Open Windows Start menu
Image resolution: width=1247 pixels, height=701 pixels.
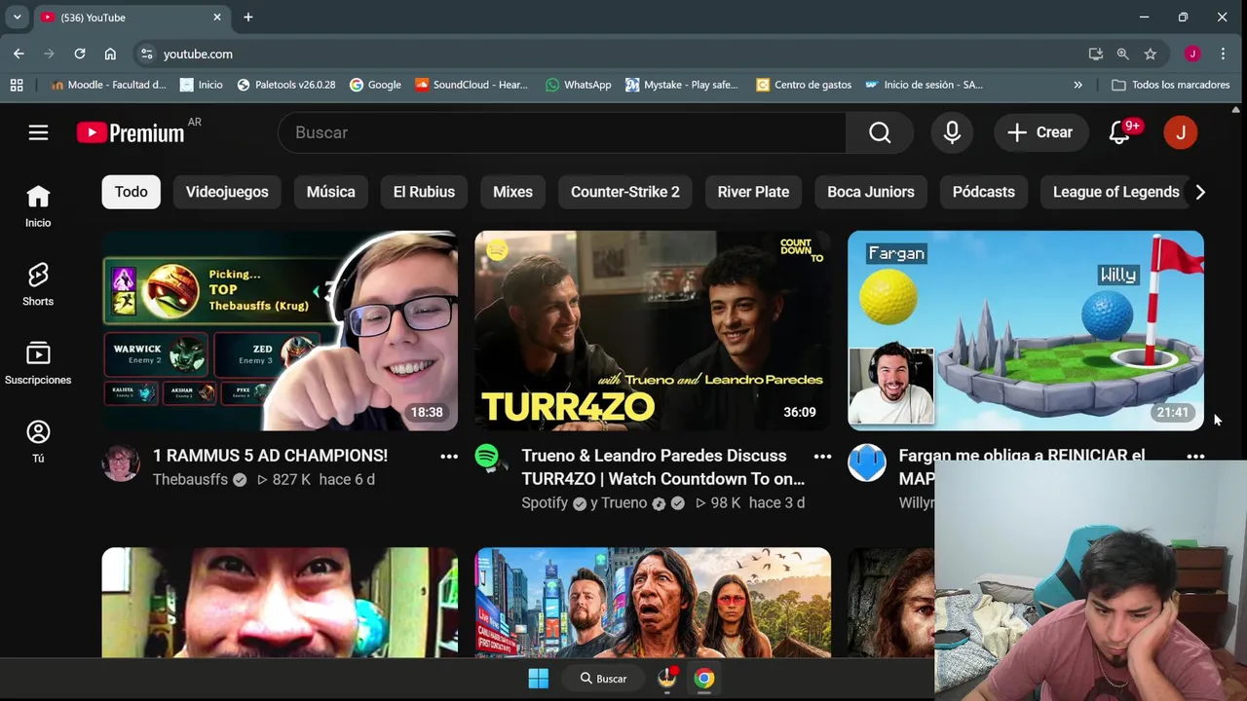pyautogui.click(x=539, y=679)
